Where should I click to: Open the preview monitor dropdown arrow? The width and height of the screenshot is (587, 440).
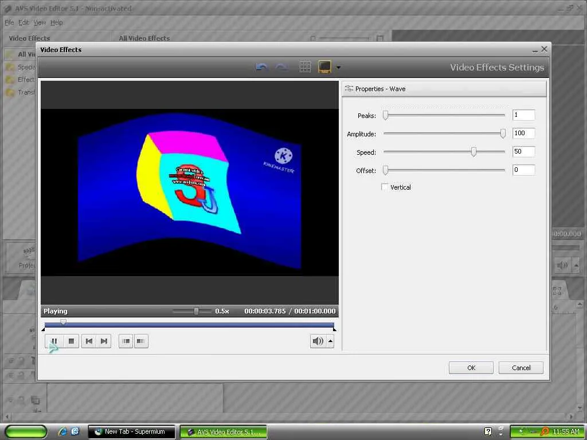point(338,68)
